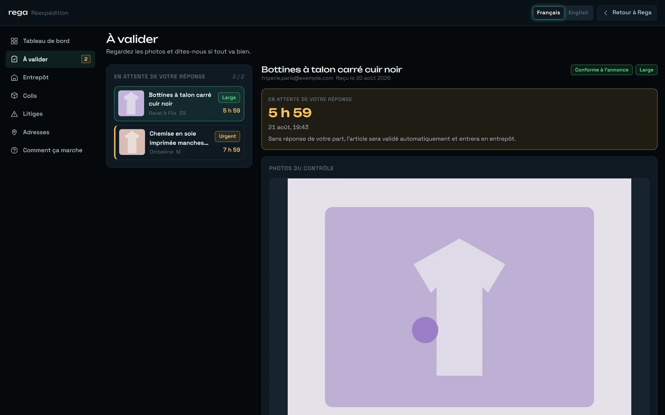Click the Tableau de bord grid icon
Screen dimensions: 665x415
pos(14,41)
